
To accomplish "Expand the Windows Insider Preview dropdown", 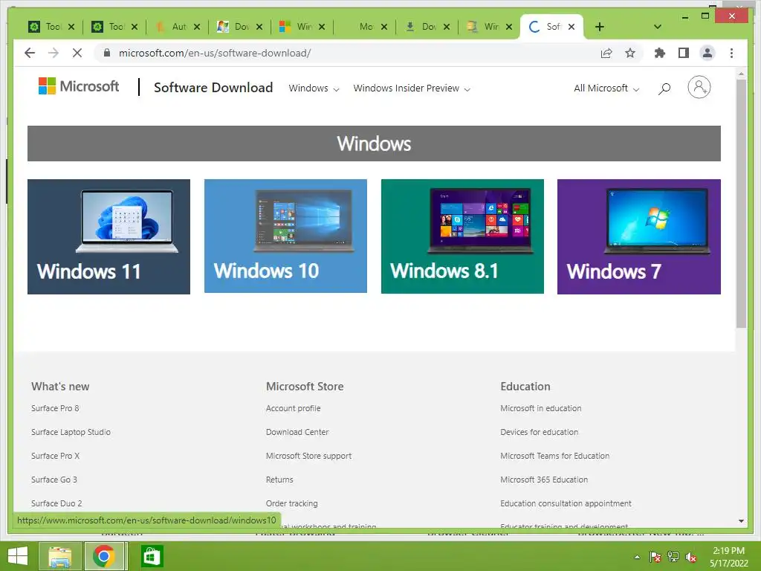I will pyautogui.click(x=412, y=88).
